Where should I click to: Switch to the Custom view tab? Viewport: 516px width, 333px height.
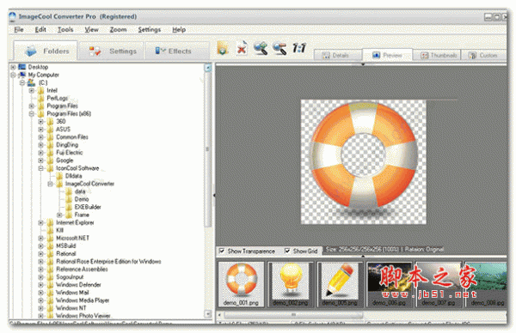[x=483, y=55]
